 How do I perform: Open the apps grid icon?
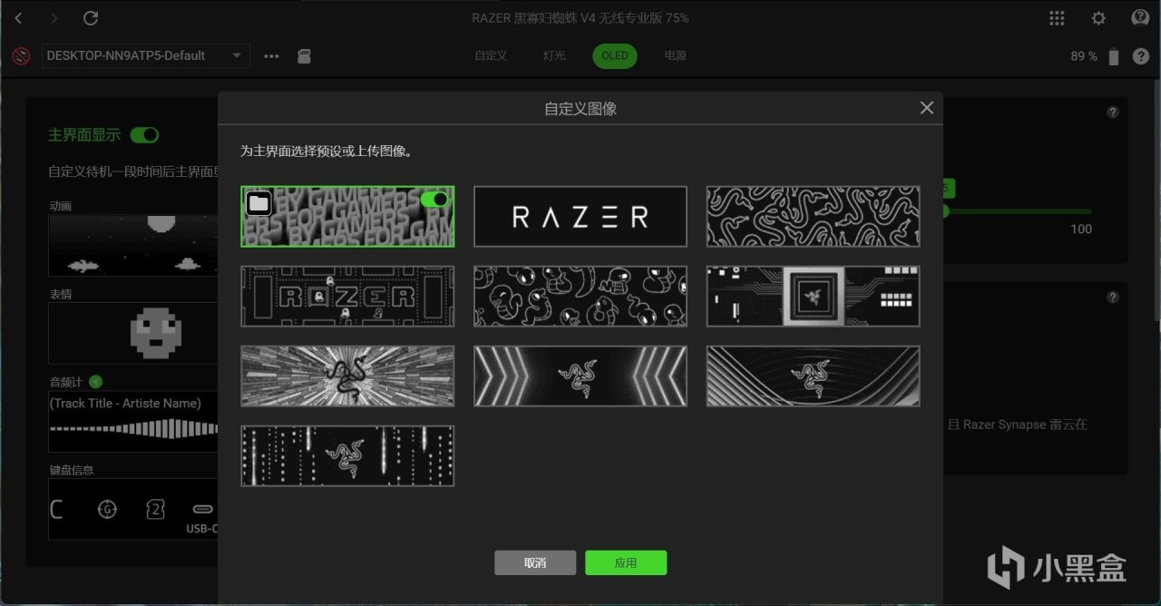[1057, 18]
